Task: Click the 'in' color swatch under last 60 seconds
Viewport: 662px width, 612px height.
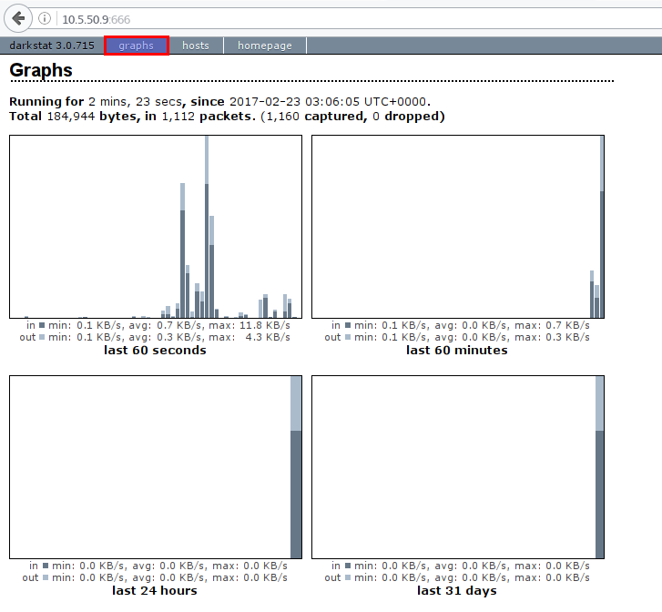Action: (42, 325)
